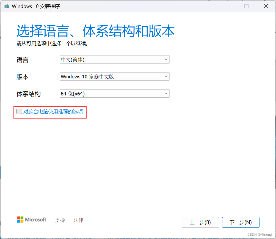Screen dimensions: 276x239
Task: Click the text 请从可用选项中选择一个以继续。
Action: [53, 43]
